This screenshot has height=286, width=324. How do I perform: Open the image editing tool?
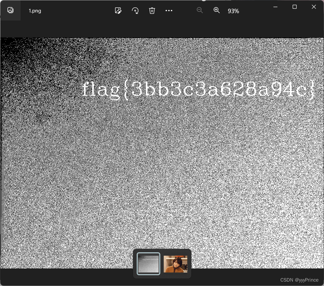(x=118, y=10)
